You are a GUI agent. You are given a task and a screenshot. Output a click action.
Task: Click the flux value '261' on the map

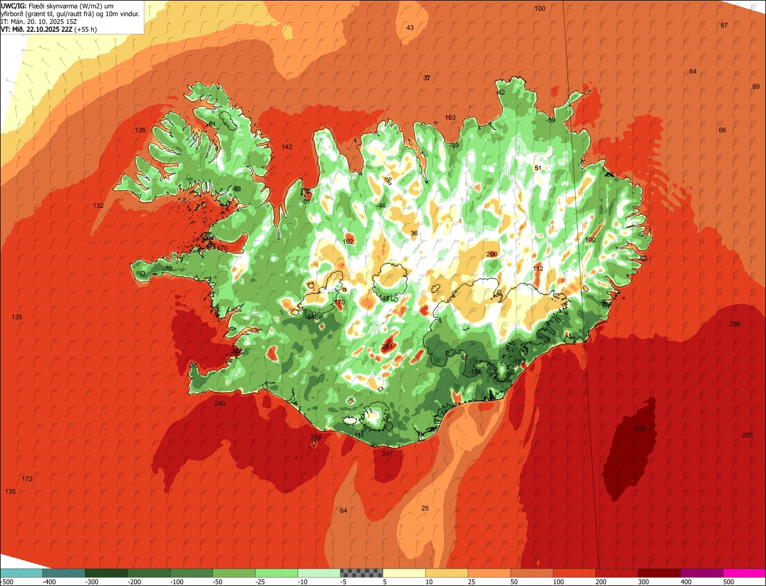coord(387,346)
